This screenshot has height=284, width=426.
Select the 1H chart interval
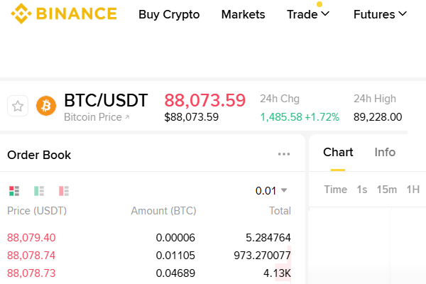click(x=413, y=189)
